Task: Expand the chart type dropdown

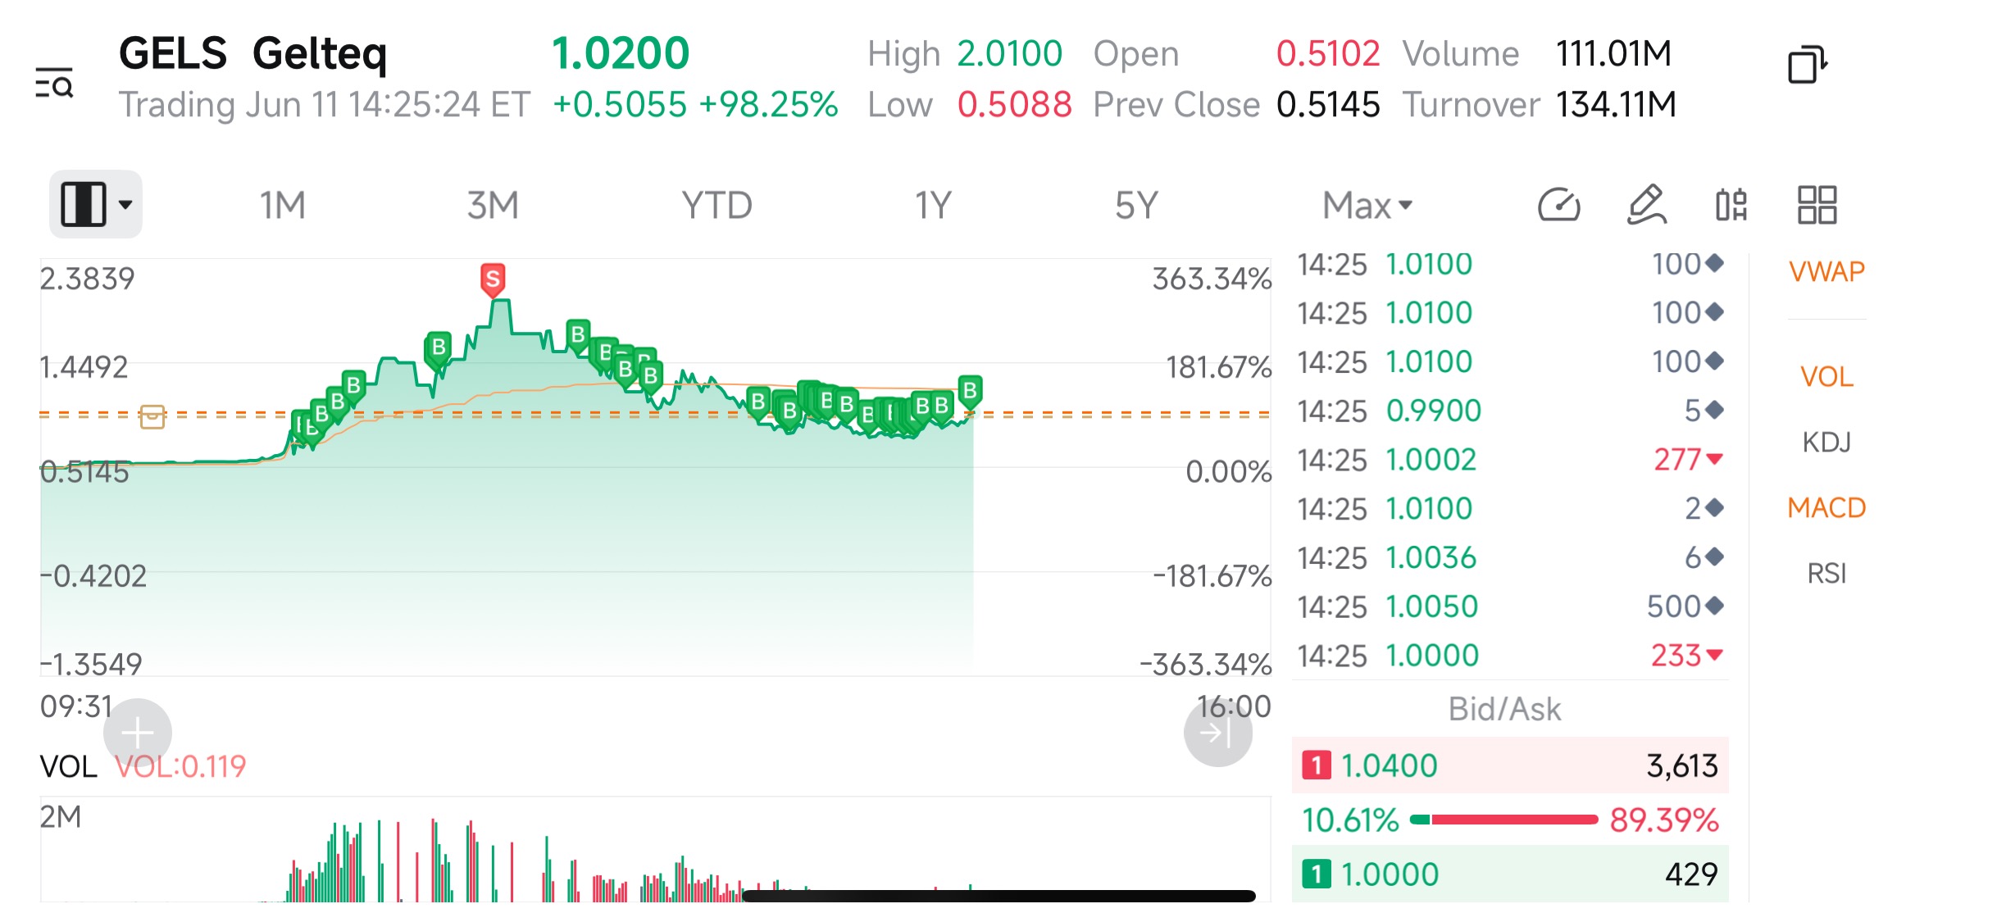Action: pyautogui.click(x=96, y=204)
